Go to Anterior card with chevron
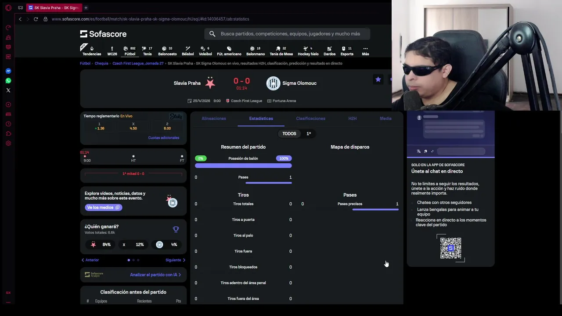Viewport: 562px width, 316px height. (90, 260)
